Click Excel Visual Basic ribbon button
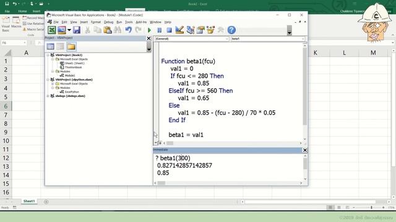396x222 pixels. [6, 25]
